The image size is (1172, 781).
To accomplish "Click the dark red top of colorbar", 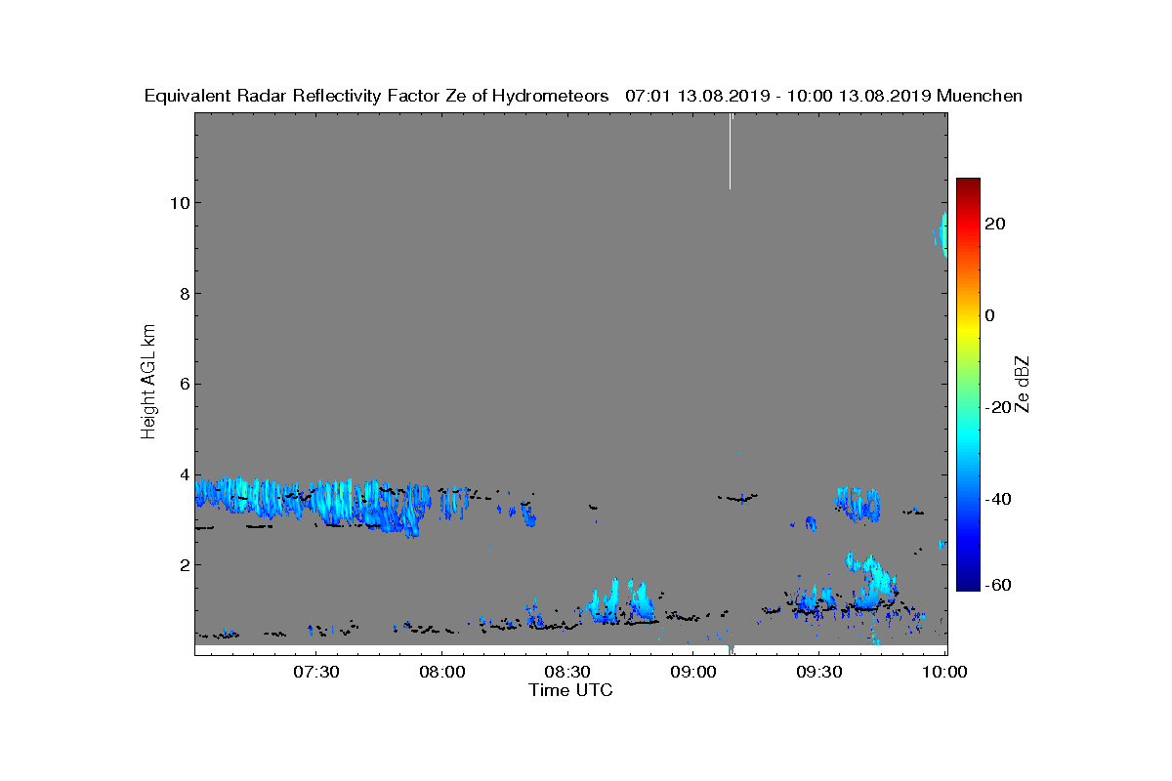I will pyautogui.click(x=968, y=185).
